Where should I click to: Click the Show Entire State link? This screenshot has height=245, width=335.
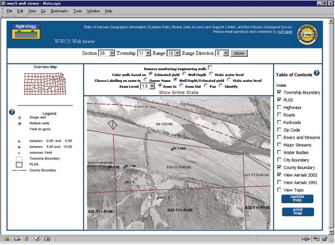point(179,92)
